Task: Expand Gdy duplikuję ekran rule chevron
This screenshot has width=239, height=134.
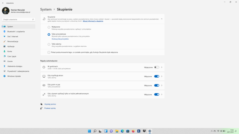Action: click(x=162, y=76)
